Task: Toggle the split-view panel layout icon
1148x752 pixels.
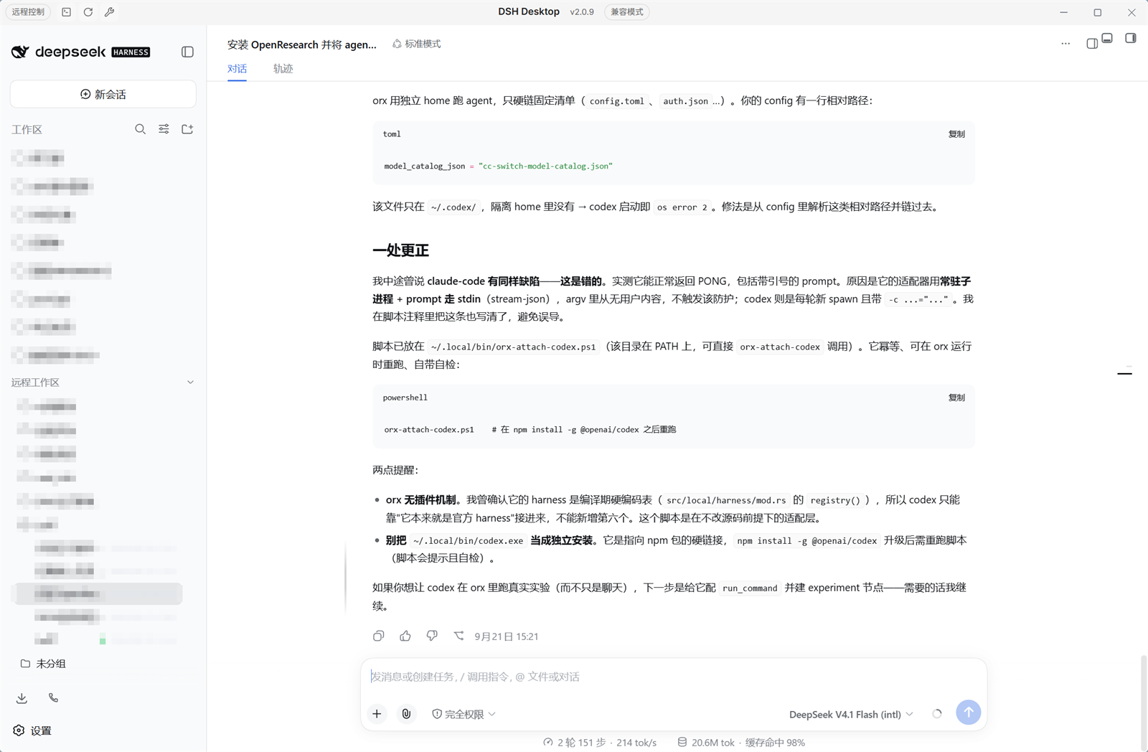Action: (x=1092, y=44)
